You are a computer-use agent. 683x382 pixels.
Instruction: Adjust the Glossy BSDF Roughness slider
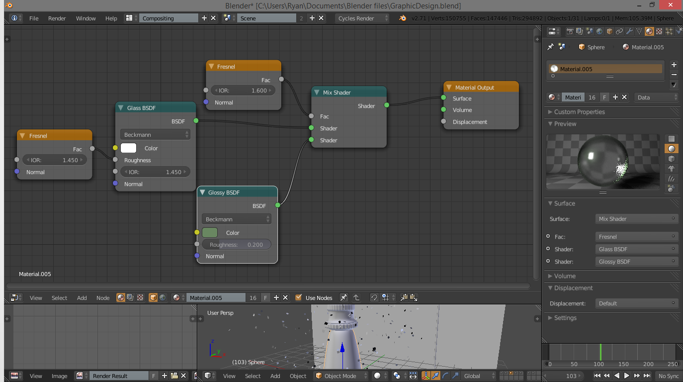pyautogui.click(x=237, y=245)
